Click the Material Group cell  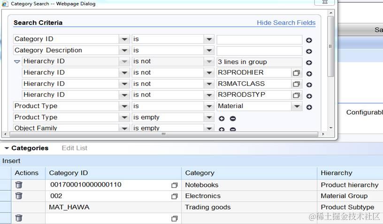pyautogui.click(x=350, y=196)
